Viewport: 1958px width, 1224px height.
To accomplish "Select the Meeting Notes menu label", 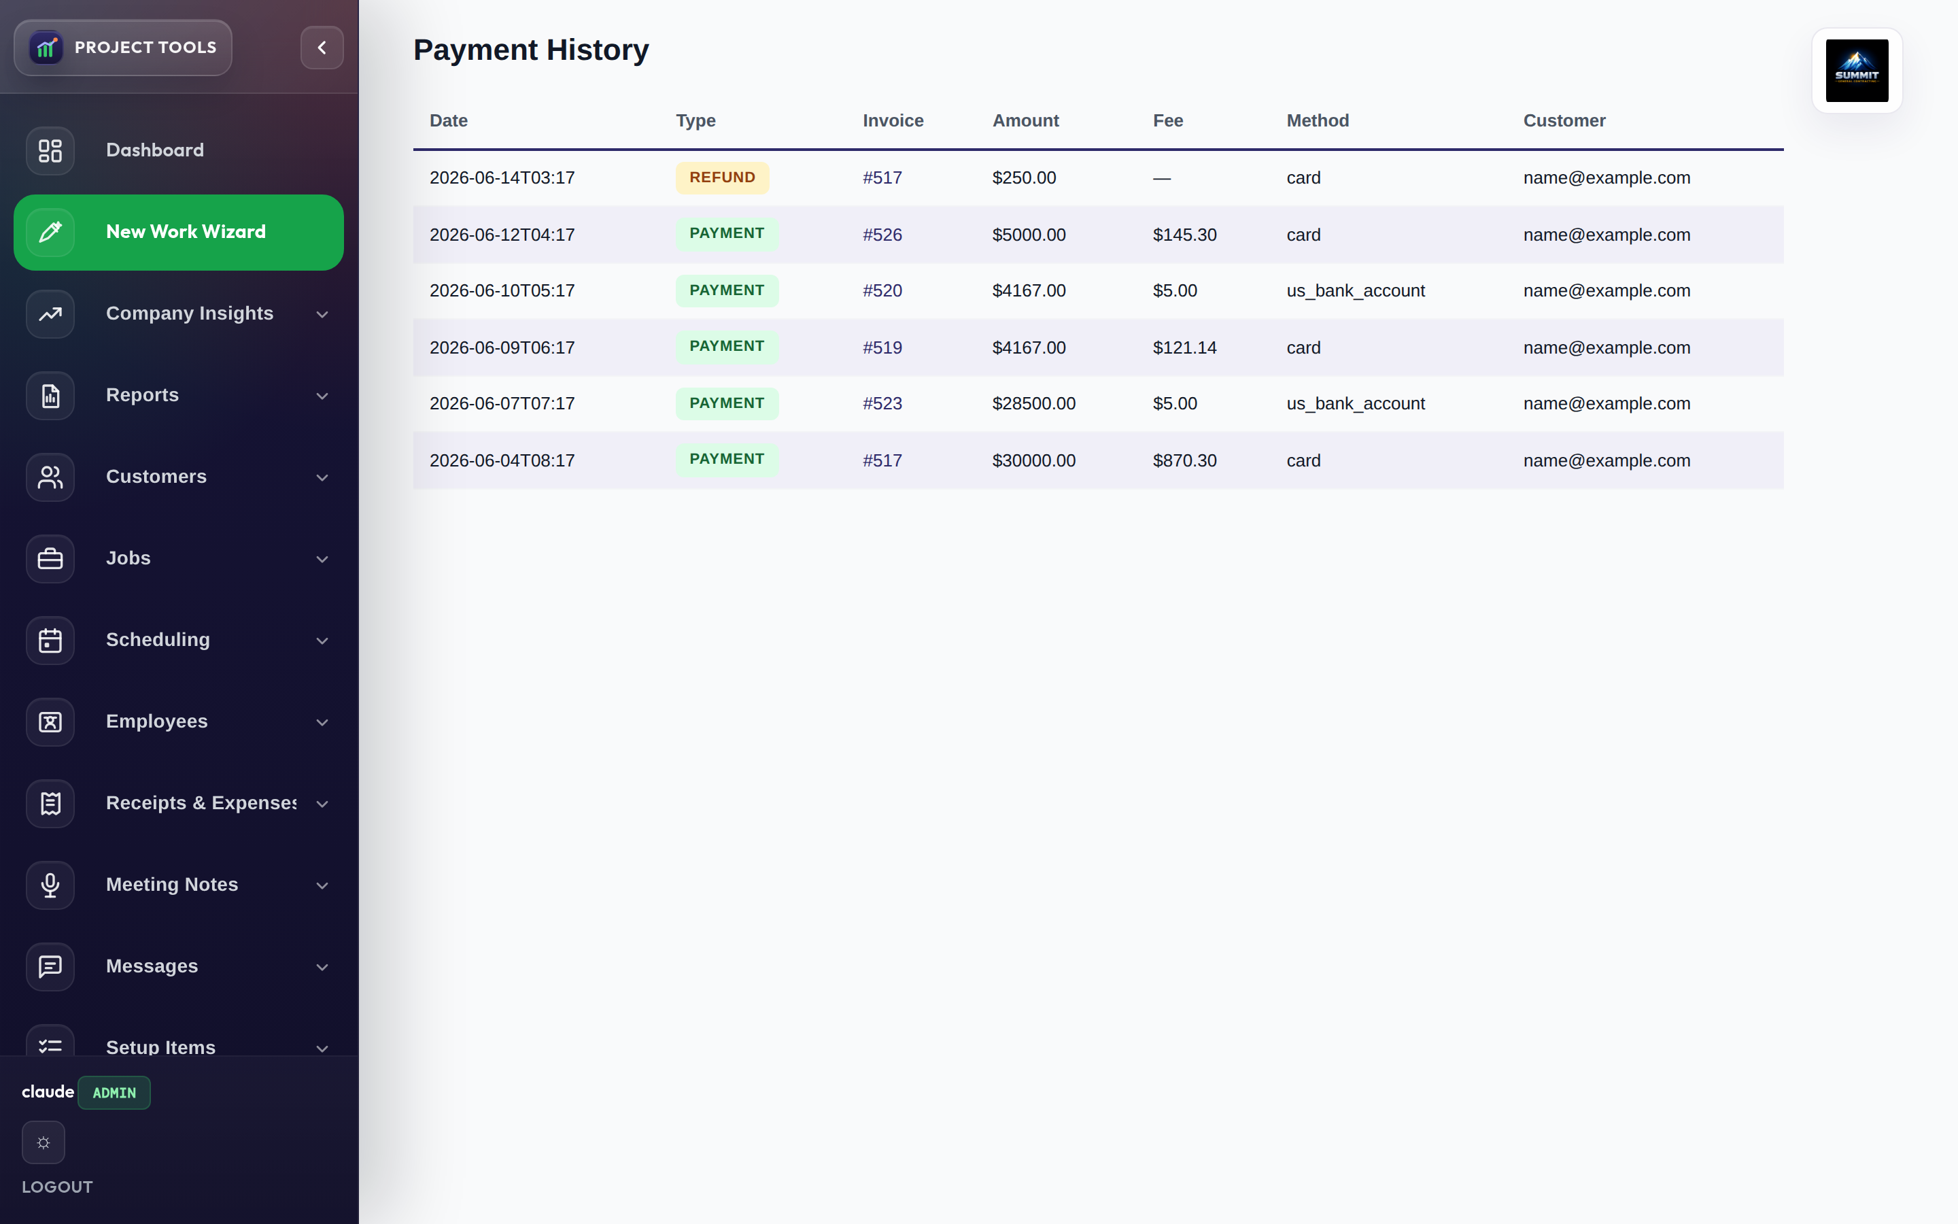I will 171,885.
